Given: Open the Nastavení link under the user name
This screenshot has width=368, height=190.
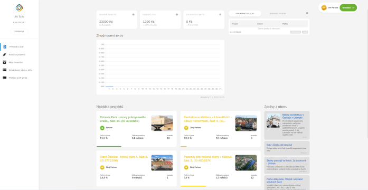Looking at the screenshot, I should coord(19,23).
